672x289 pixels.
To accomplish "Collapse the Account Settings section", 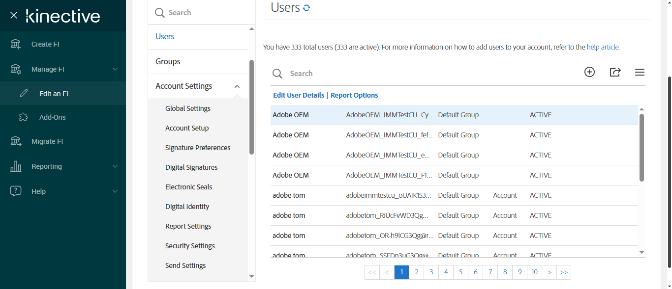I will pyautogui.click(x=237, y=86).
